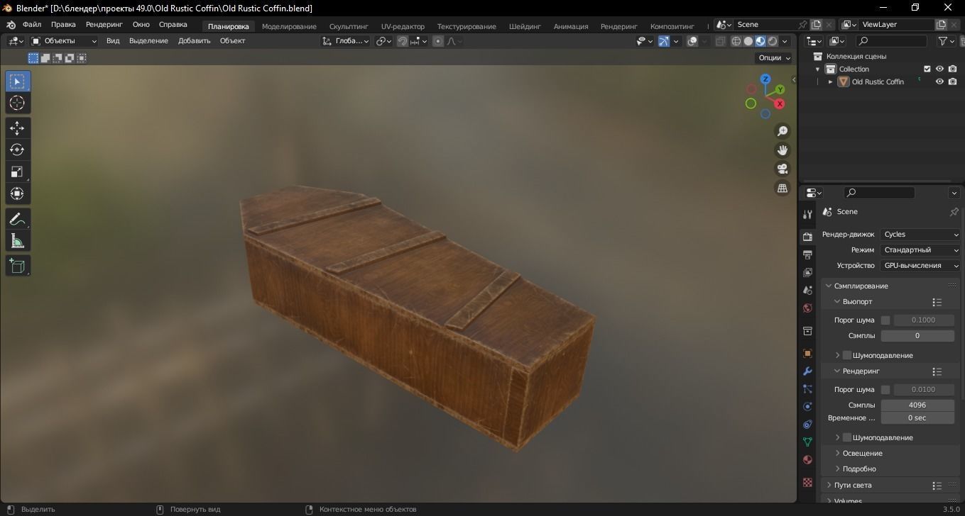Open the Scene properties tab
Viewport: 965px width, 516px height.
807,290
